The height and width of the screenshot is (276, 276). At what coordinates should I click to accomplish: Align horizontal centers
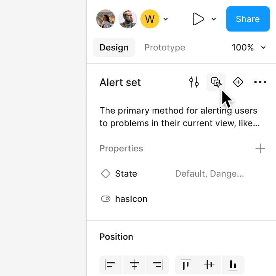coord(134,265)
